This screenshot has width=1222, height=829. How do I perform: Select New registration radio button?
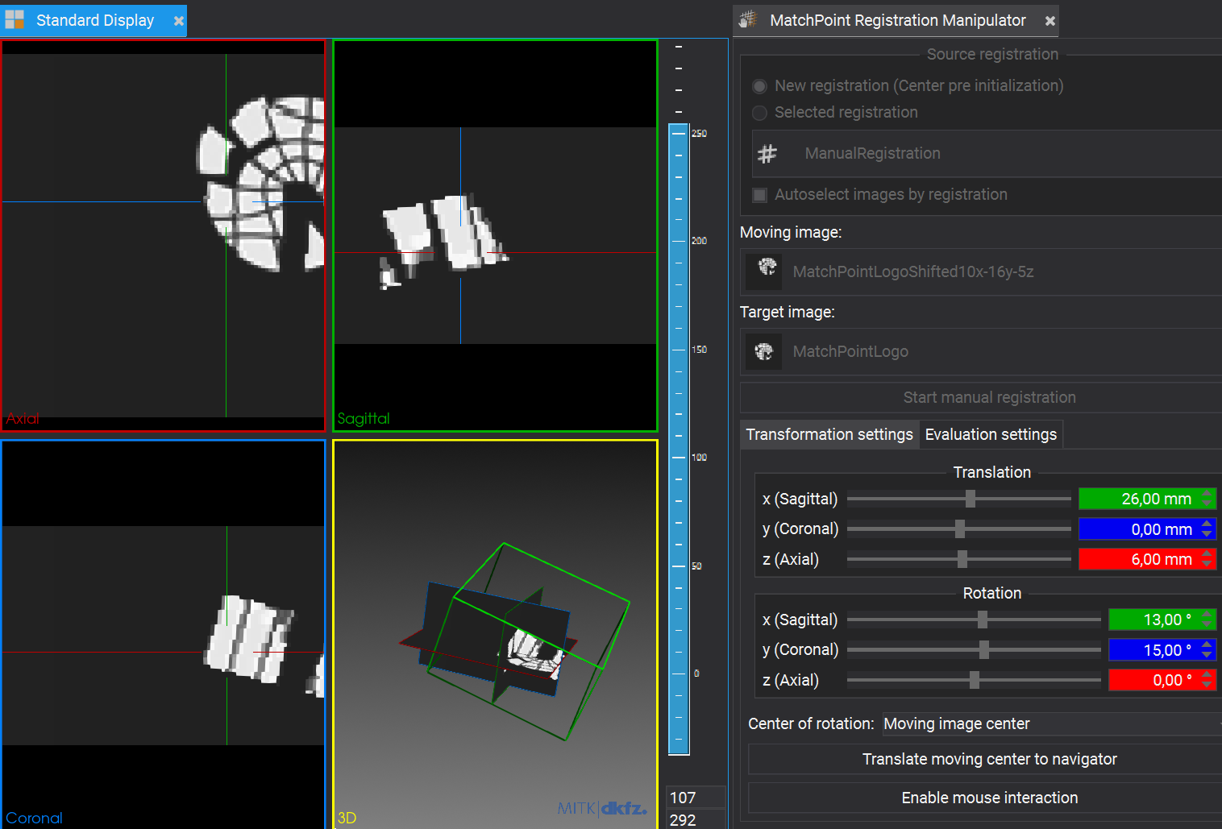point(759,85)
